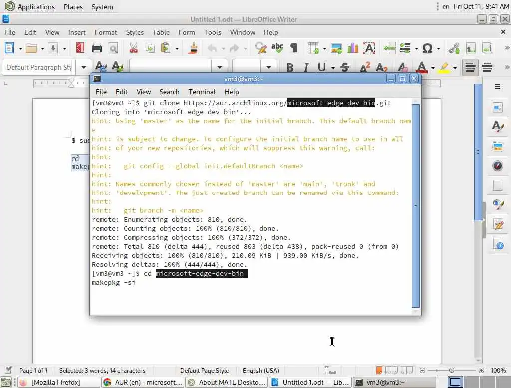
Task: Toggle Superscript formatting
Action: pos(365,67)
